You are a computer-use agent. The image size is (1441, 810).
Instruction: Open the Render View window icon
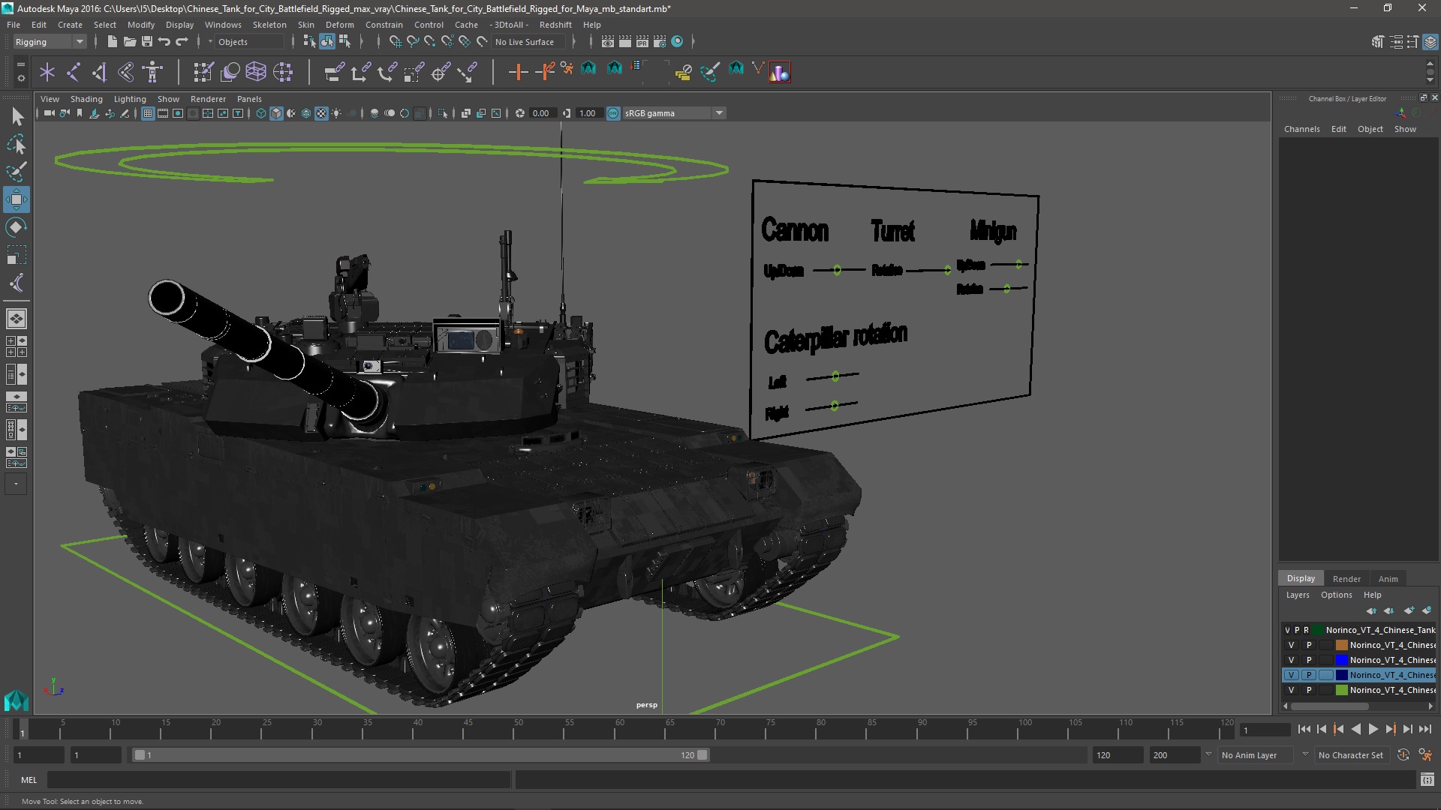pyautogui.click(x=608, y=42)
